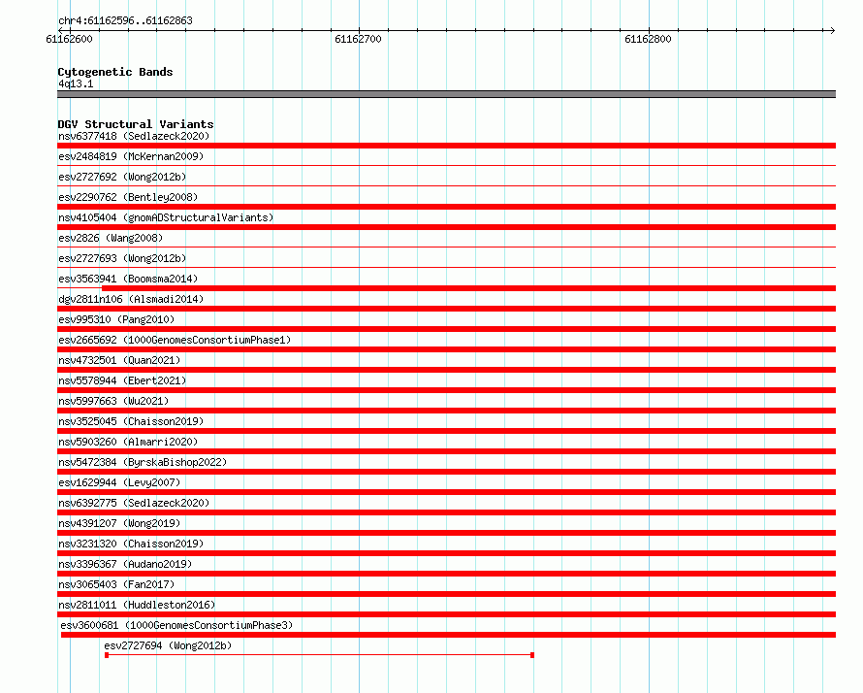The image size is (863, 693).
Task: Click the short esv2727694 variant bar
Action: click(x=319, y=655)
